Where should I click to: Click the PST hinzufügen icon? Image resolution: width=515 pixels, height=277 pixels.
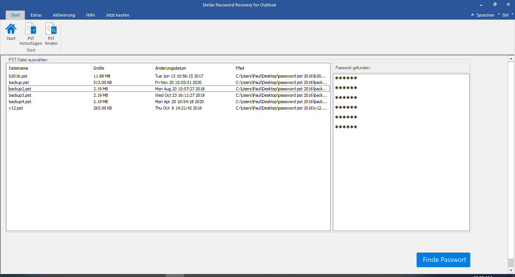click(x=31, y=29)
